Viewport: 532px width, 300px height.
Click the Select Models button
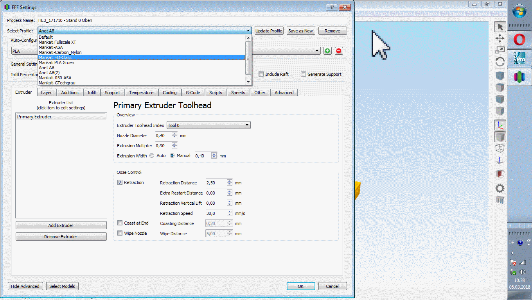pyautogui.click(x=62, y=286)
